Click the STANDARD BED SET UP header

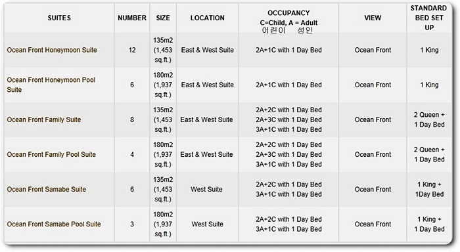point(429,18)
